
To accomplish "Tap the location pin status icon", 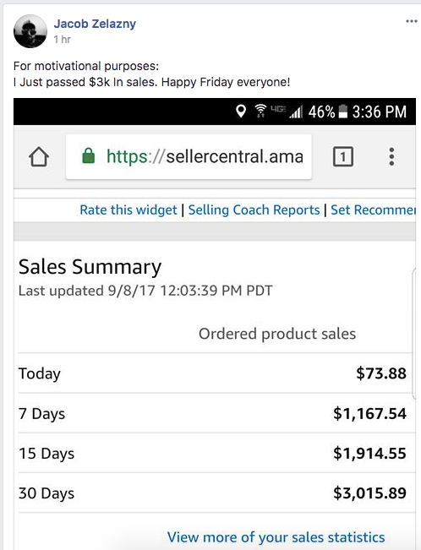I will tap(241, 112).
